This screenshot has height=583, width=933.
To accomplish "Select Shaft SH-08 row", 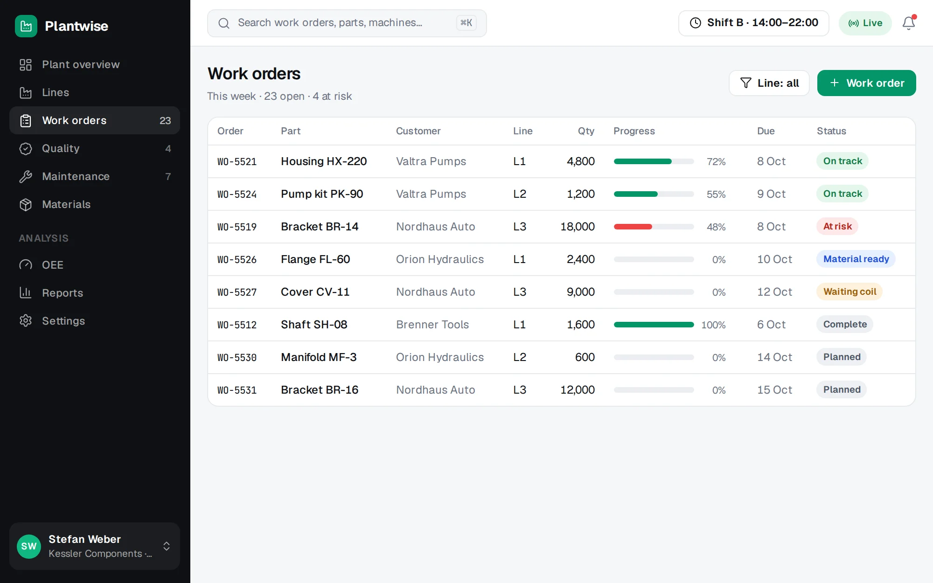I will click(x=562, y=325).
